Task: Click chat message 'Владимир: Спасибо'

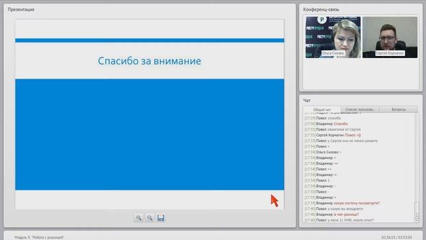Action: click(x=326, y=124)
